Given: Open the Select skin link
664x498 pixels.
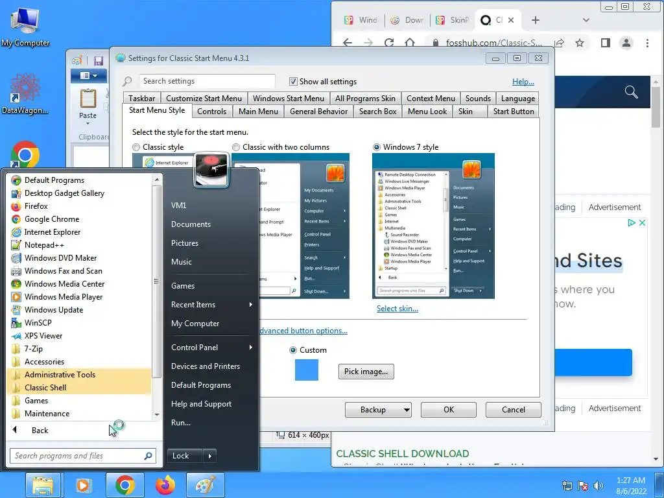Looking at the screenshot, I should point(397,309).
